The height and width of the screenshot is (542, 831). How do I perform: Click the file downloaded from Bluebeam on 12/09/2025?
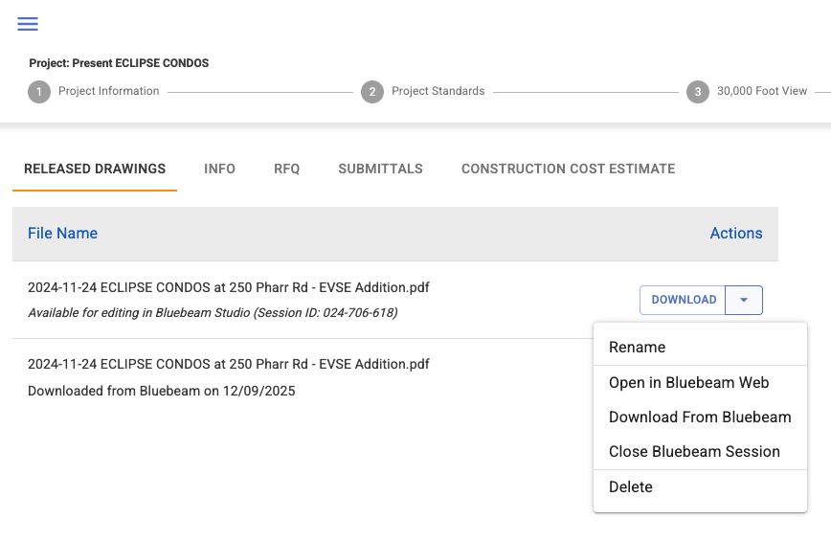tap(228, 365)
